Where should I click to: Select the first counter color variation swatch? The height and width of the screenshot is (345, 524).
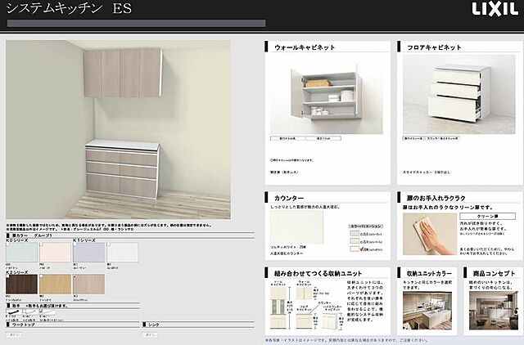[x=355, y=234]
